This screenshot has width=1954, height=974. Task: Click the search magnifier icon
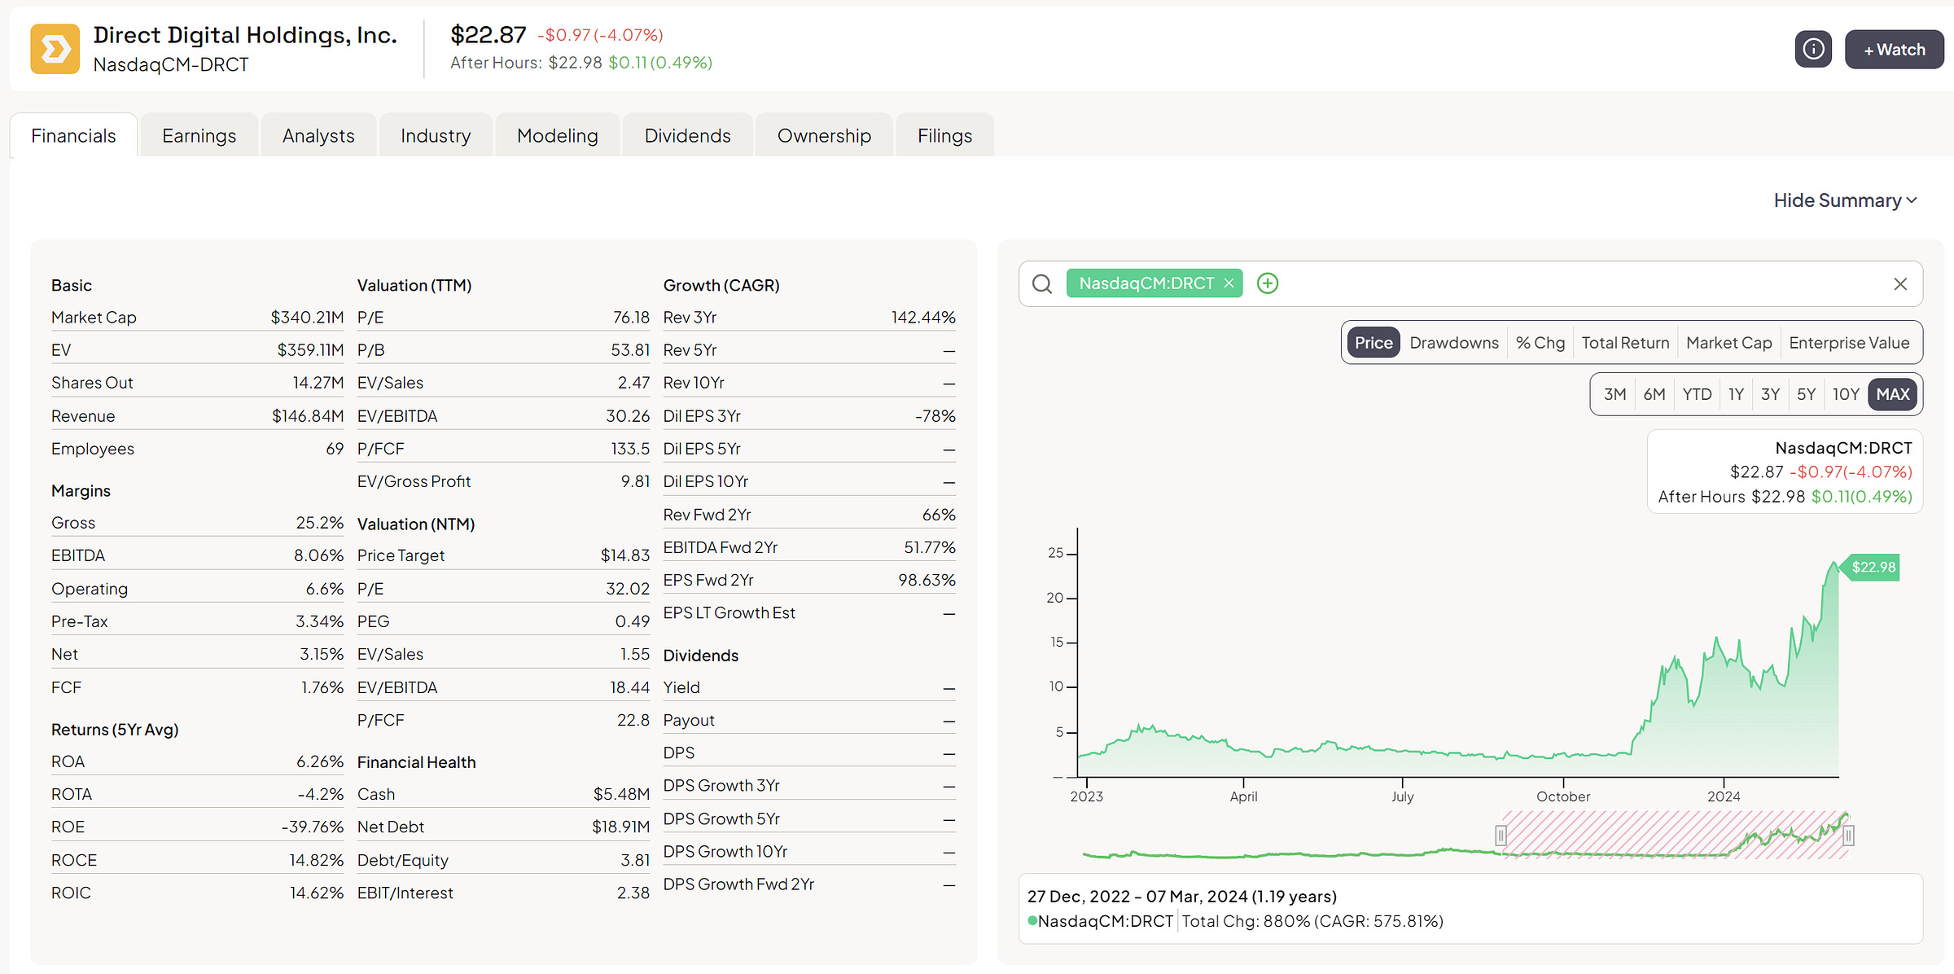click(1042, 284)
